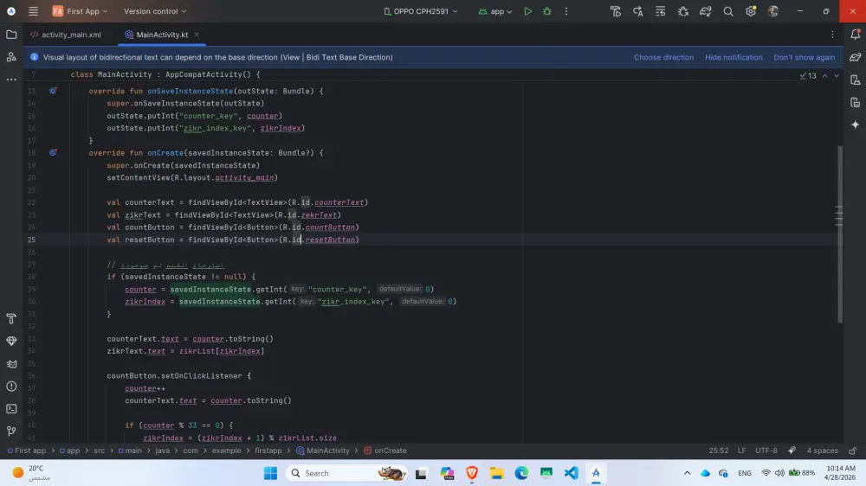Open more run actions menu

point(566,11)
